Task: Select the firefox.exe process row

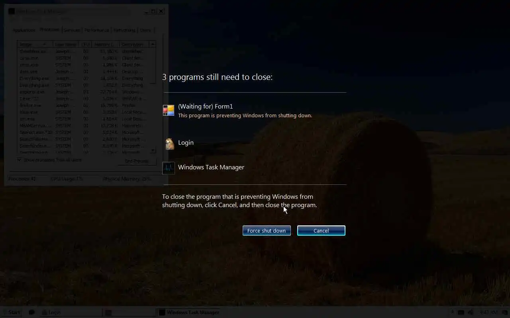Action: pyautogui.click(x=84, y=105)
